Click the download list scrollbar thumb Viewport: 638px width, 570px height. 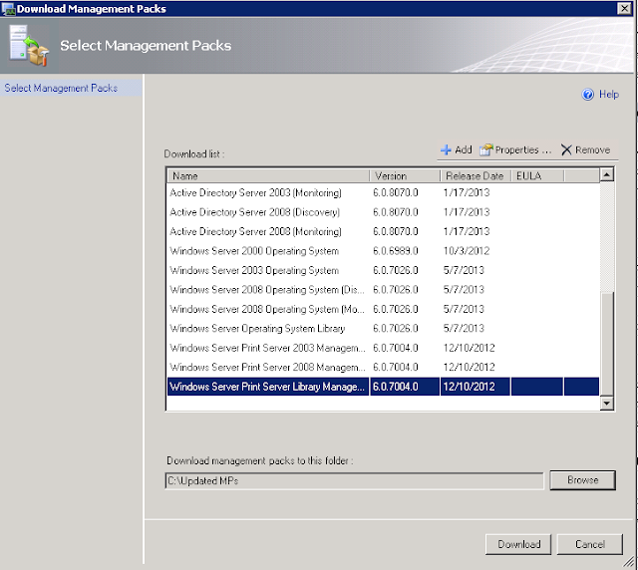click(607, 344)
